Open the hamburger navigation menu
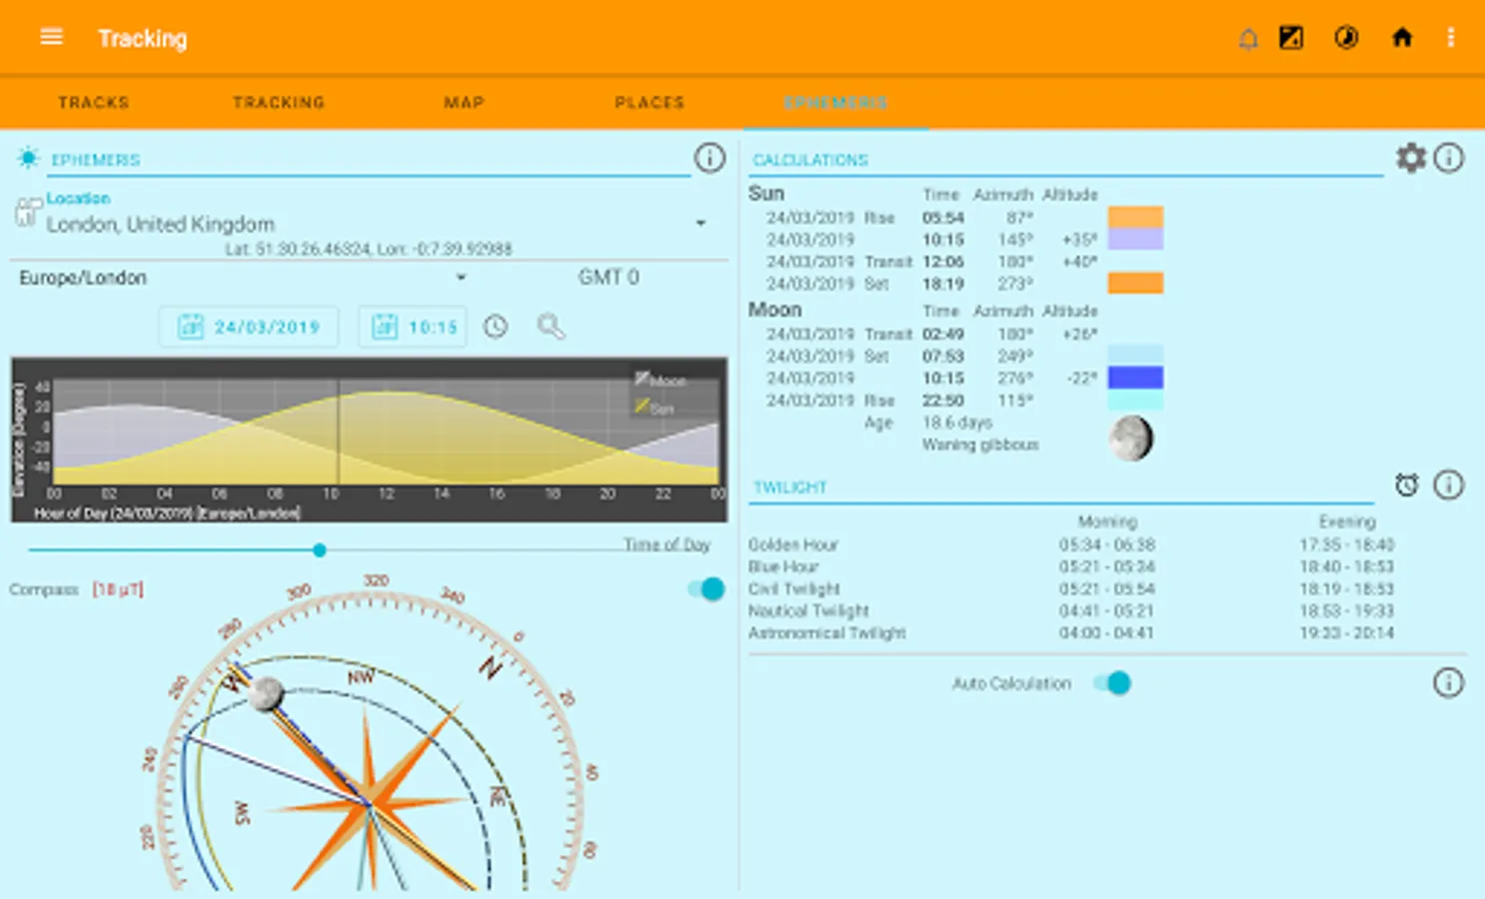 [x=51, y=37]
